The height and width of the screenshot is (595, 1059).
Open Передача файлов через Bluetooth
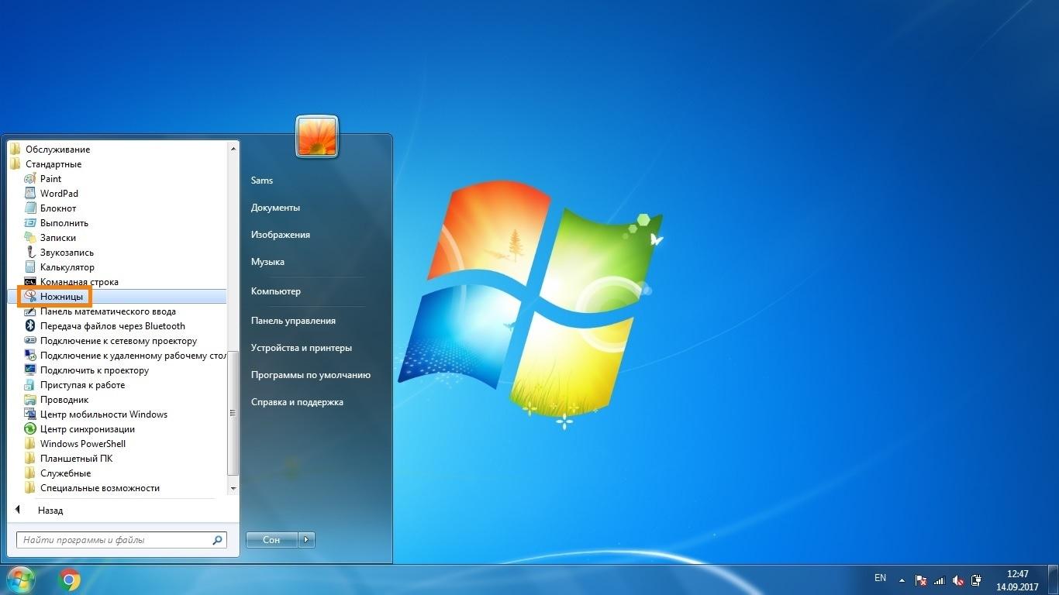coord(112,326)
